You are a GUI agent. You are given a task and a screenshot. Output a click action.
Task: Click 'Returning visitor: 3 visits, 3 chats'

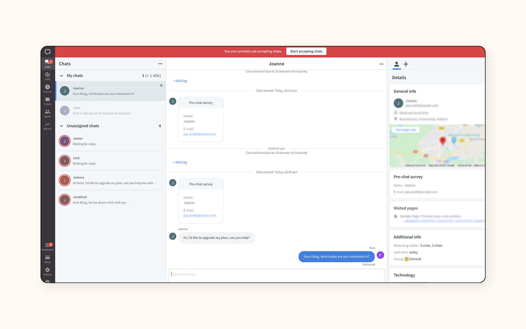pyautogui.click(x=418, y=245)
